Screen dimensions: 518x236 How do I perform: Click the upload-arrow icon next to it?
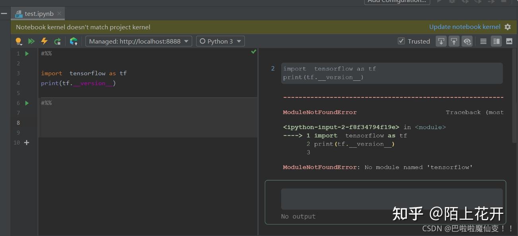(454, 41)
